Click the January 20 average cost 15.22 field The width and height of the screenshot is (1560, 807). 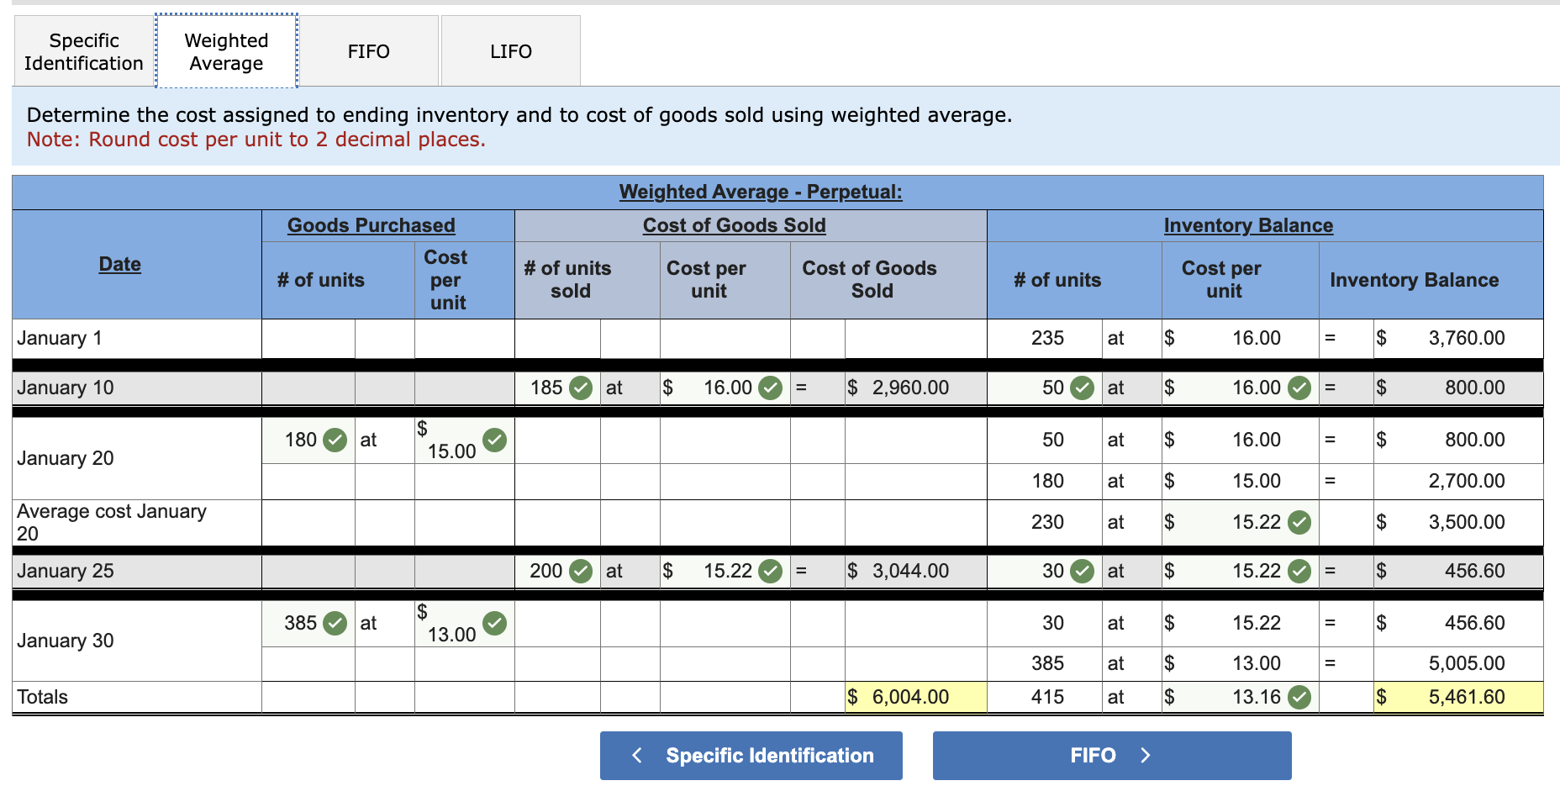pyautogui.click(x=1241, y=522)
